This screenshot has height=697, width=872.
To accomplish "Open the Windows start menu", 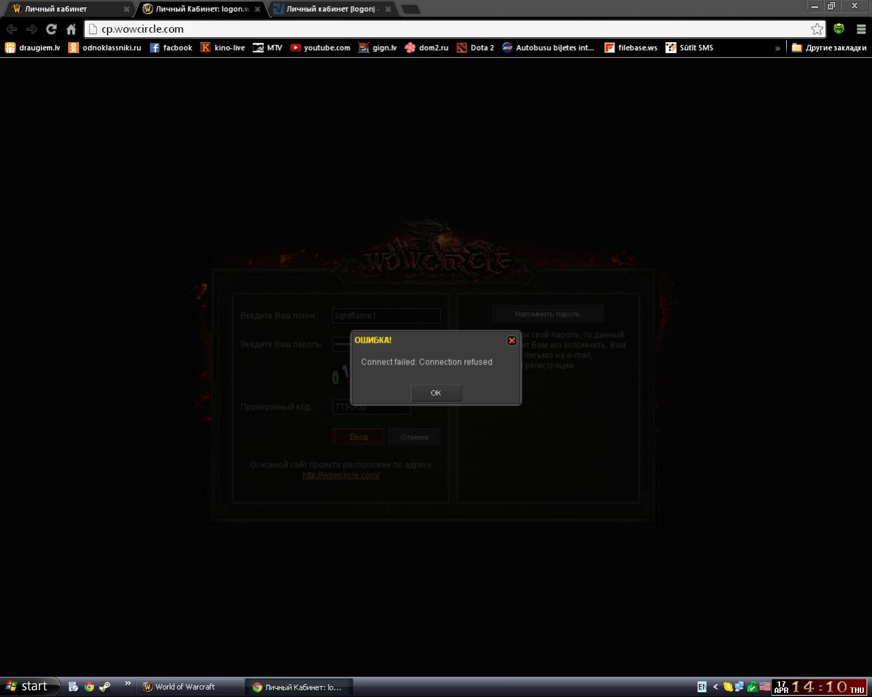I will point(27,686).
